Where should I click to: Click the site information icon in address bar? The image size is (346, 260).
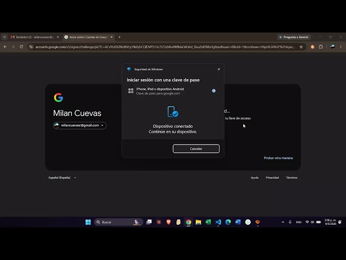coord(31,47)
